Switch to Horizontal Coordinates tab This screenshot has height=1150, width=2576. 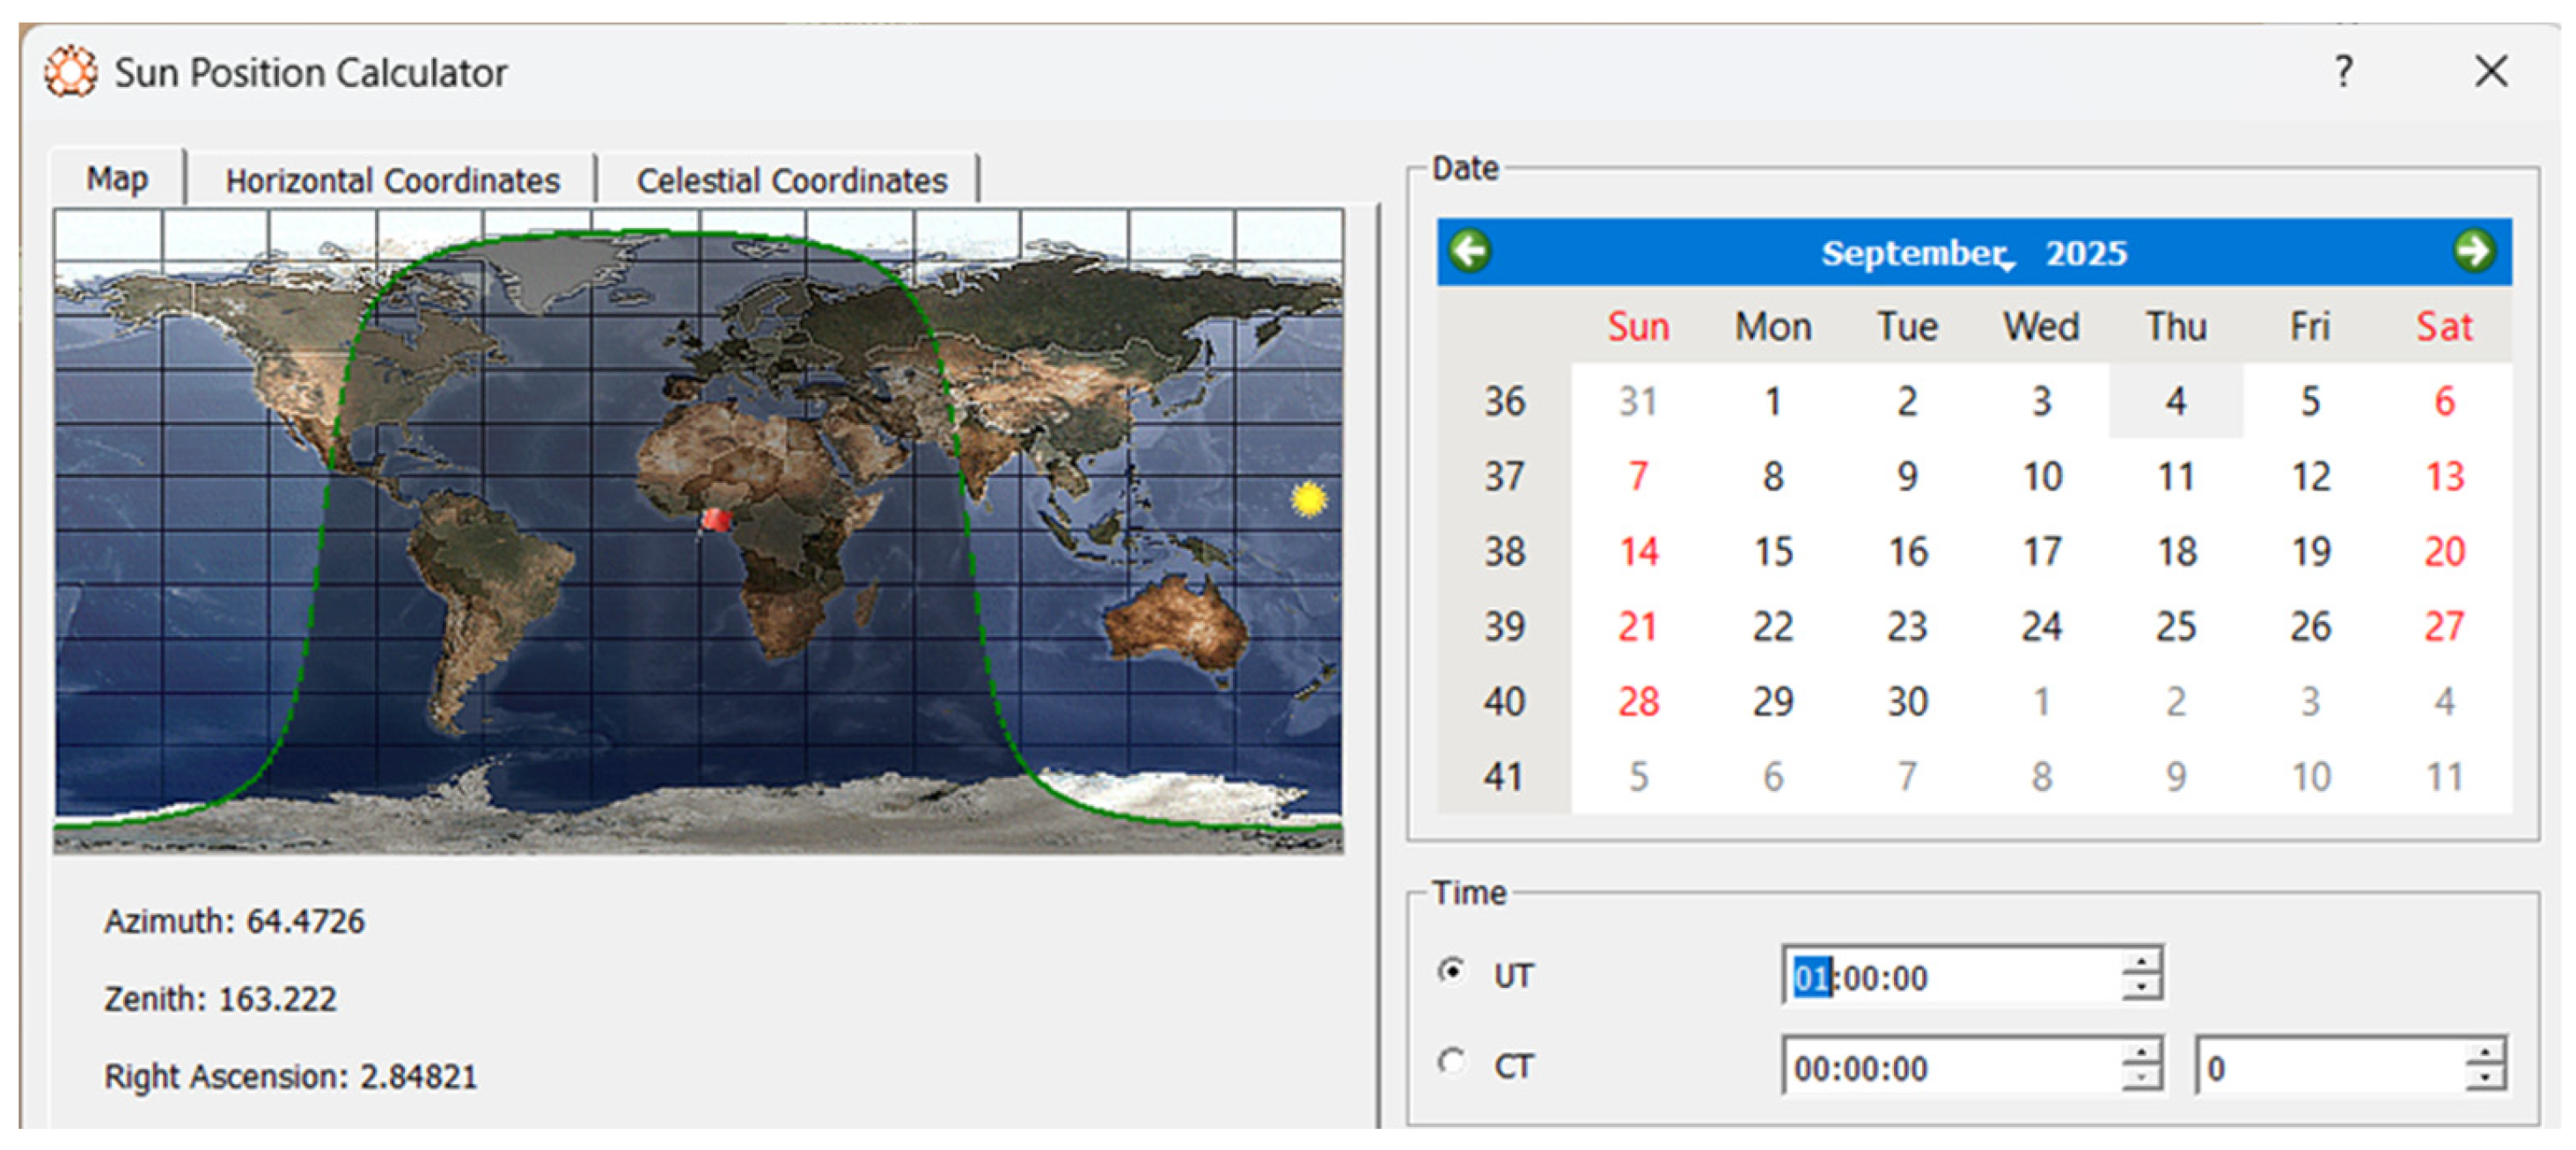coord(392,180)
